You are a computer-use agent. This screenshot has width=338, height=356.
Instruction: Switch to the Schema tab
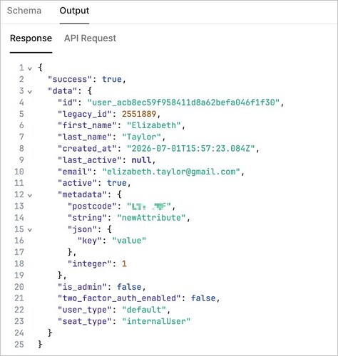click(x=24, y=11)
